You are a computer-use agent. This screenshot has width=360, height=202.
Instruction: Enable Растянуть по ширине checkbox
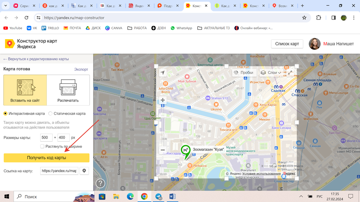[x=42, y=146]
